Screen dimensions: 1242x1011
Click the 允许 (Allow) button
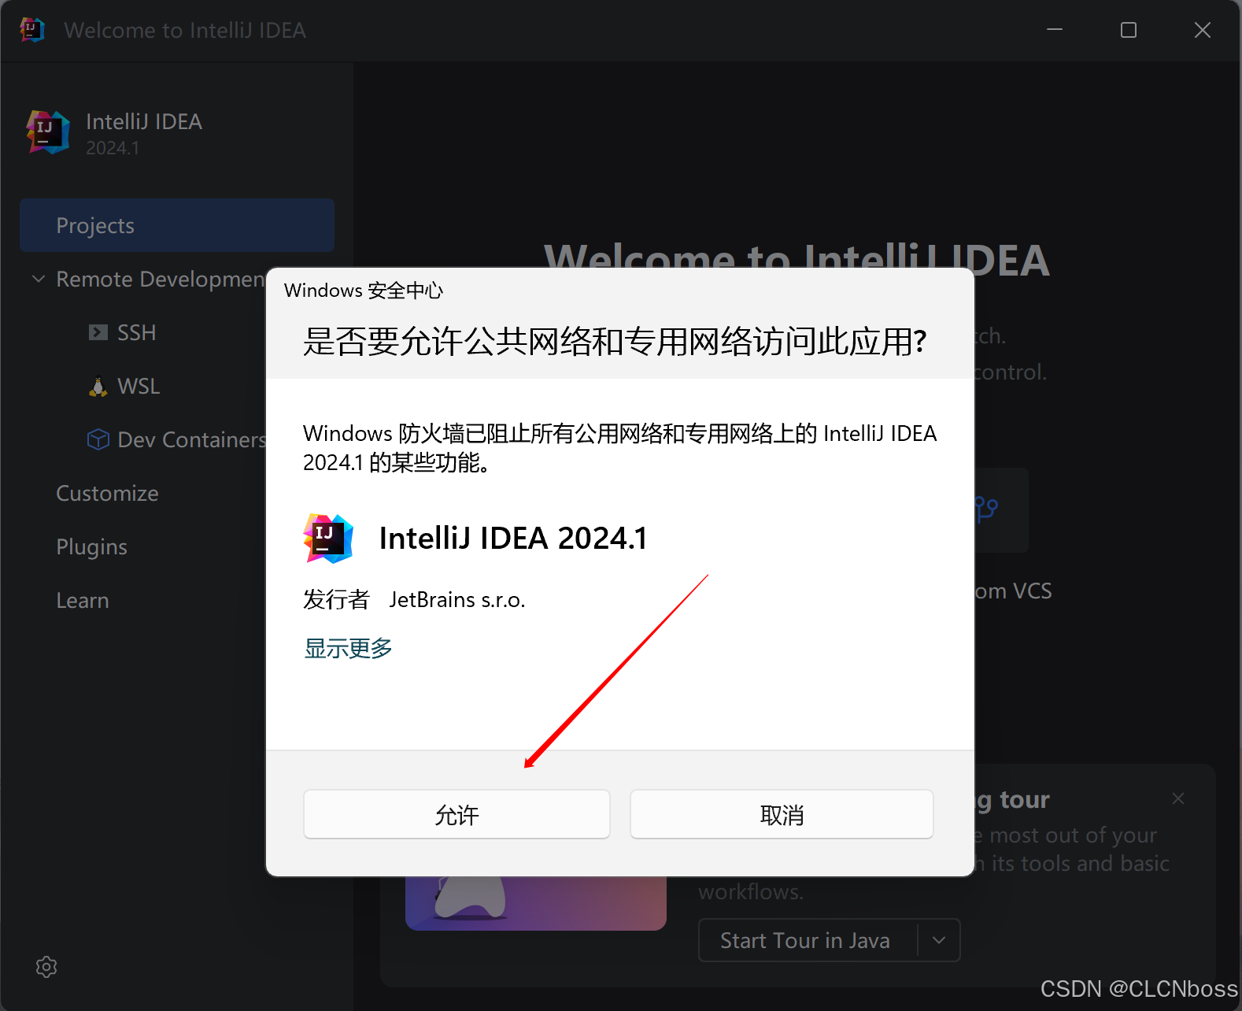(457, 814)
